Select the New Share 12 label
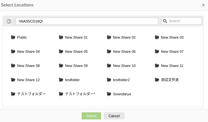 [29, 80]
